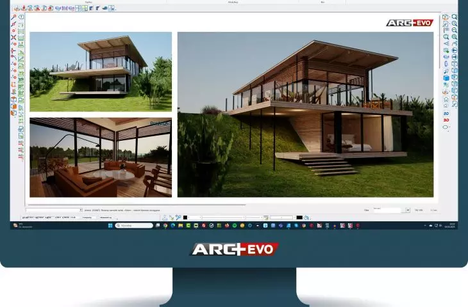The height and width of the screenshot is (307, 468).
Task: Switch to 2D view with the blue 2D icon
Action: (446, 113)
